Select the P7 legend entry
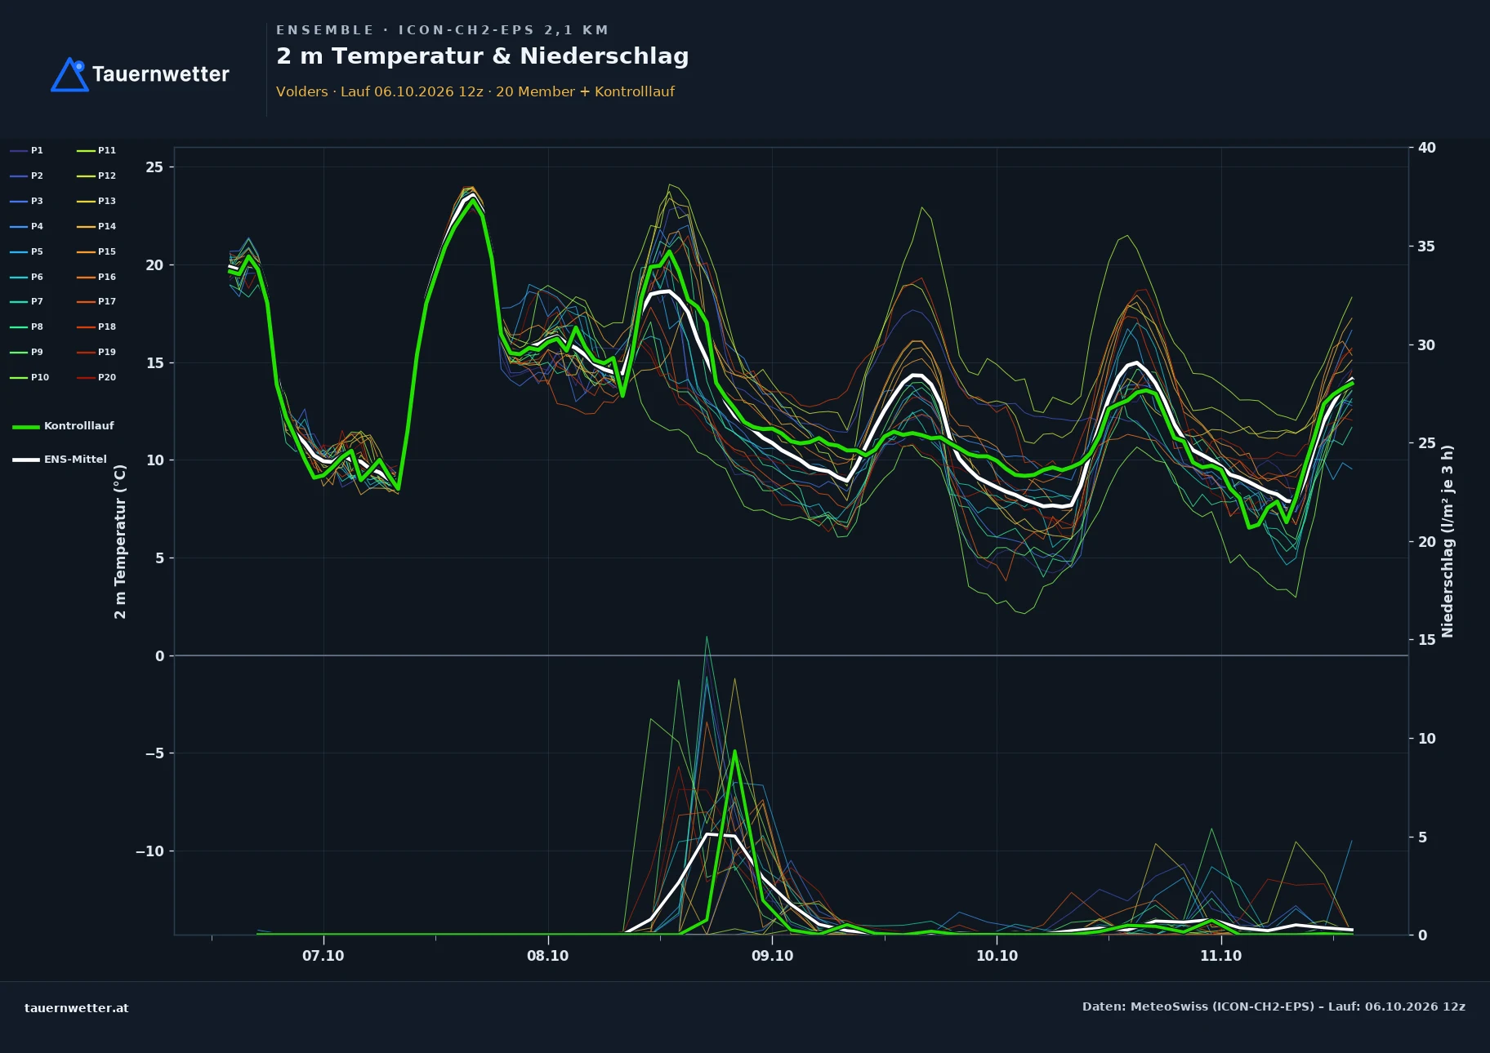The width and height of the screenshot is (1490, 1053). point(27,301)
